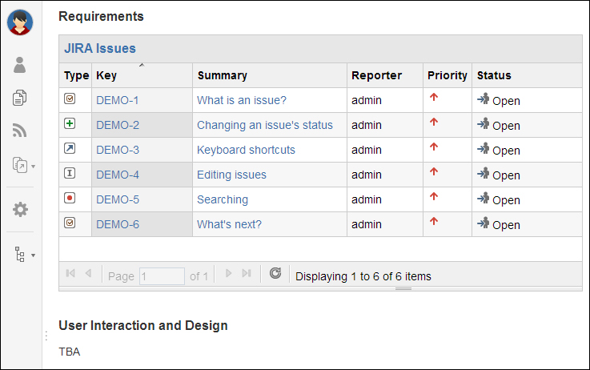Click the refresh icon in paging toolbar
Image resolution: width=590 pixels, height=370 pixels.
tap(275, 273)
